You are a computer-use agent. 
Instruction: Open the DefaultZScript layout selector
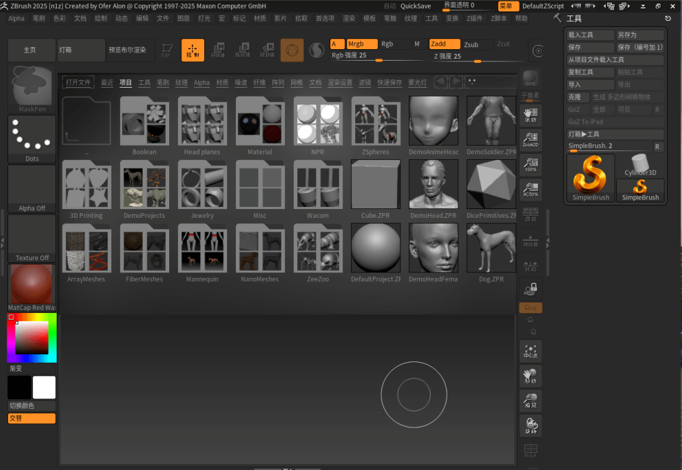(542, 6)
